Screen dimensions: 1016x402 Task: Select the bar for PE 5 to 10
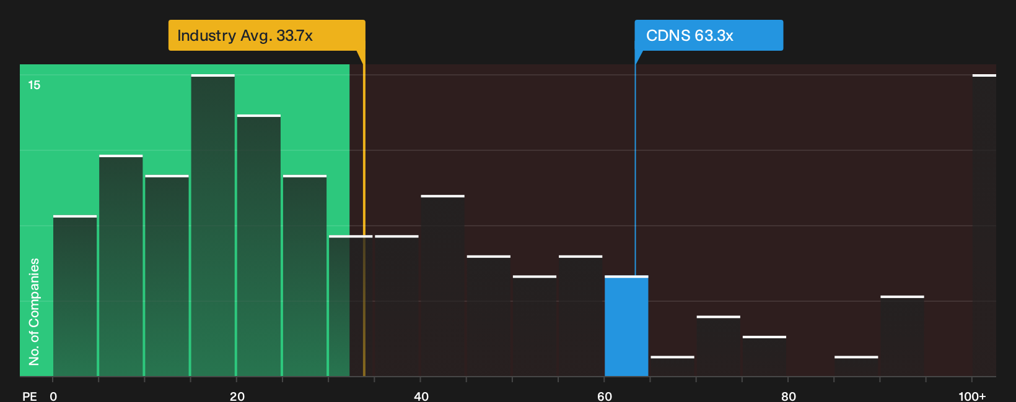(121, 265)
